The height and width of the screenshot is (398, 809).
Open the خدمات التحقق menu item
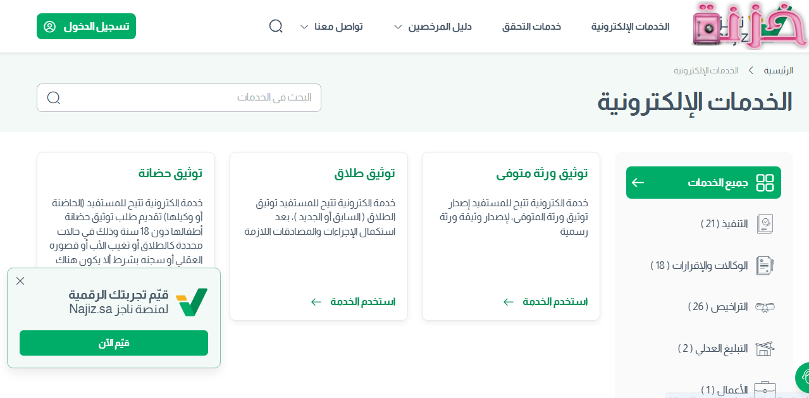(x=531, y=26)
